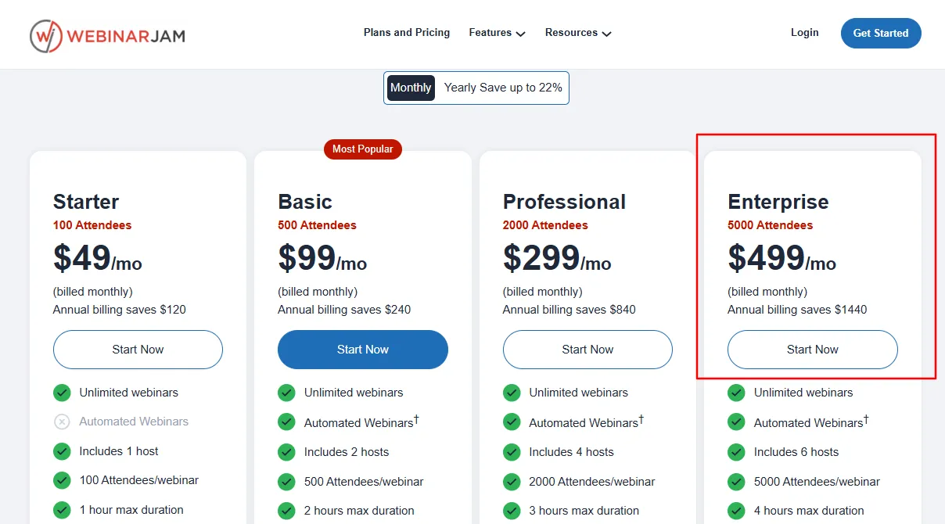Expand the Resources dropdown menu
This screenshot has width=945, height=524.
pos(578,33)
